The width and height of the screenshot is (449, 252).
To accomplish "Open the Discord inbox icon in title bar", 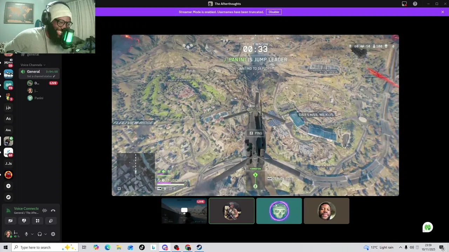I will click(x=404, y=4).
